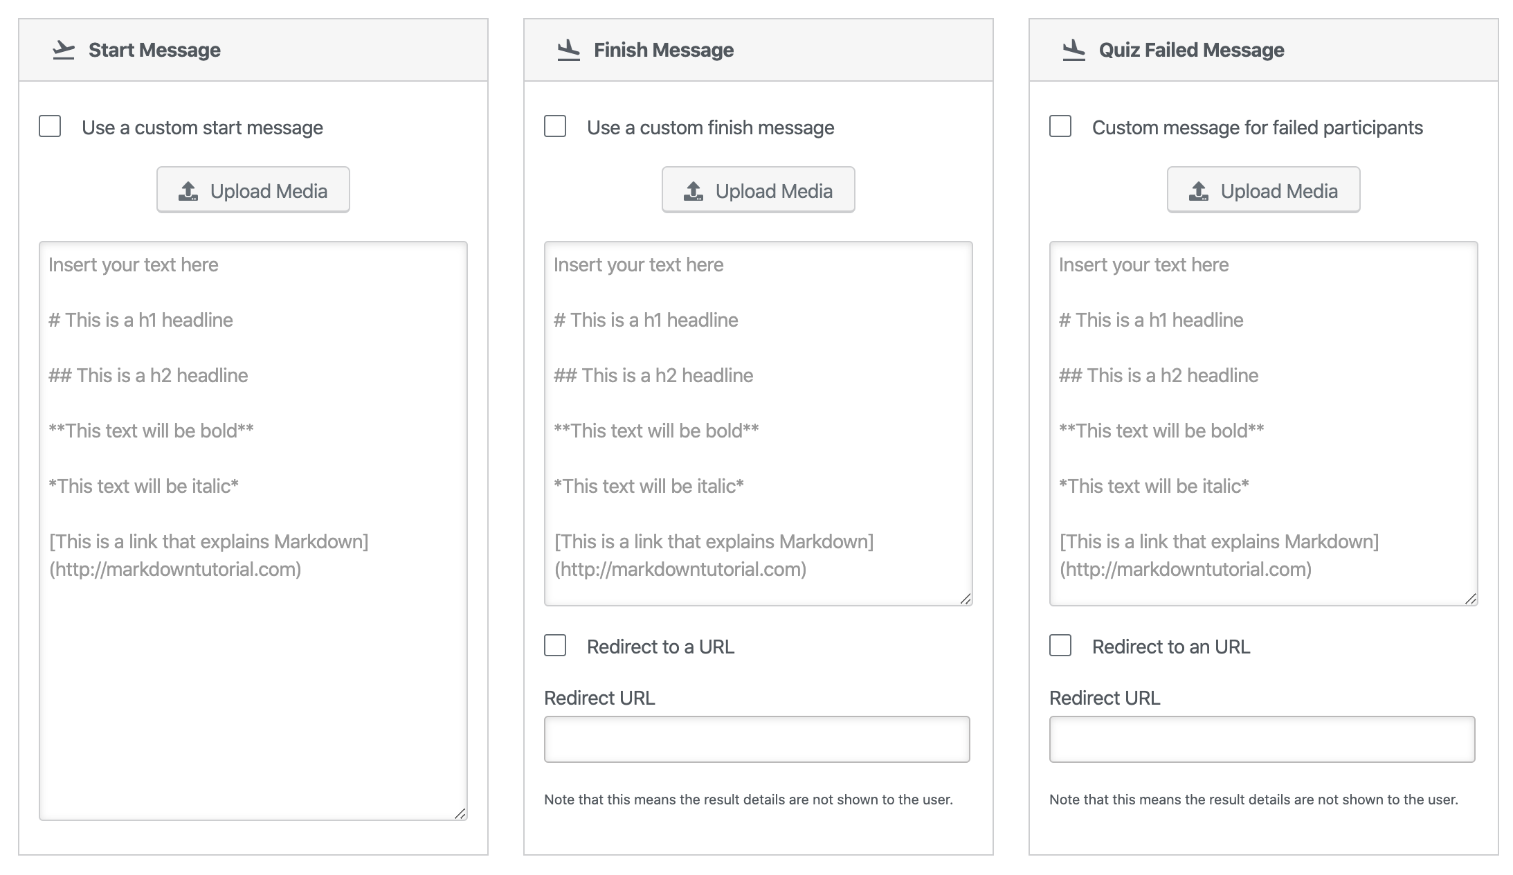This screenshot has width=1513, height=875.
Task: Check Redirect to an URL option
Action: click(1060, 646)
